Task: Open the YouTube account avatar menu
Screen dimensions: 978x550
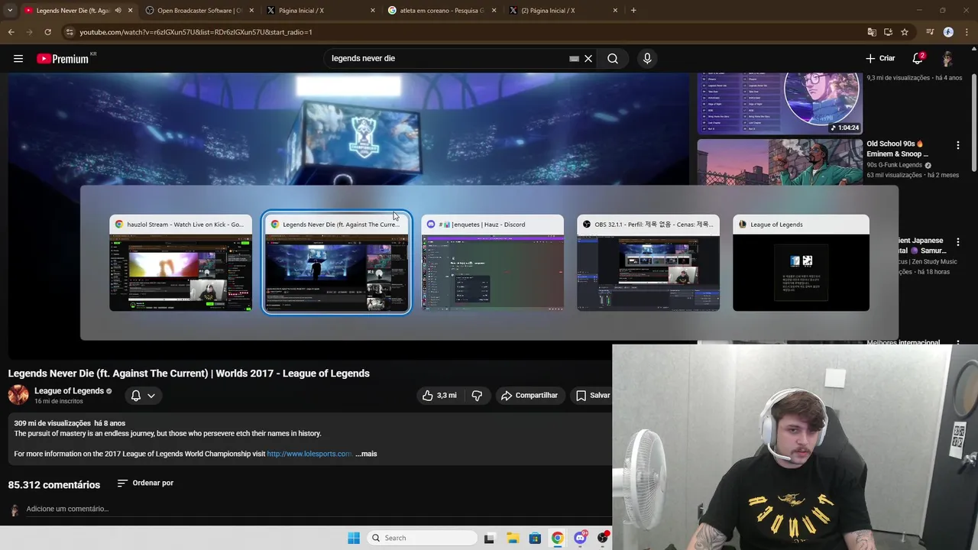Action: tap(947, 58)
